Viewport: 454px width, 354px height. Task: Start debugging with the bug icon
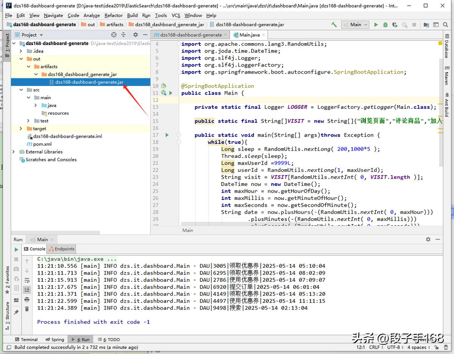coord(385,25)
